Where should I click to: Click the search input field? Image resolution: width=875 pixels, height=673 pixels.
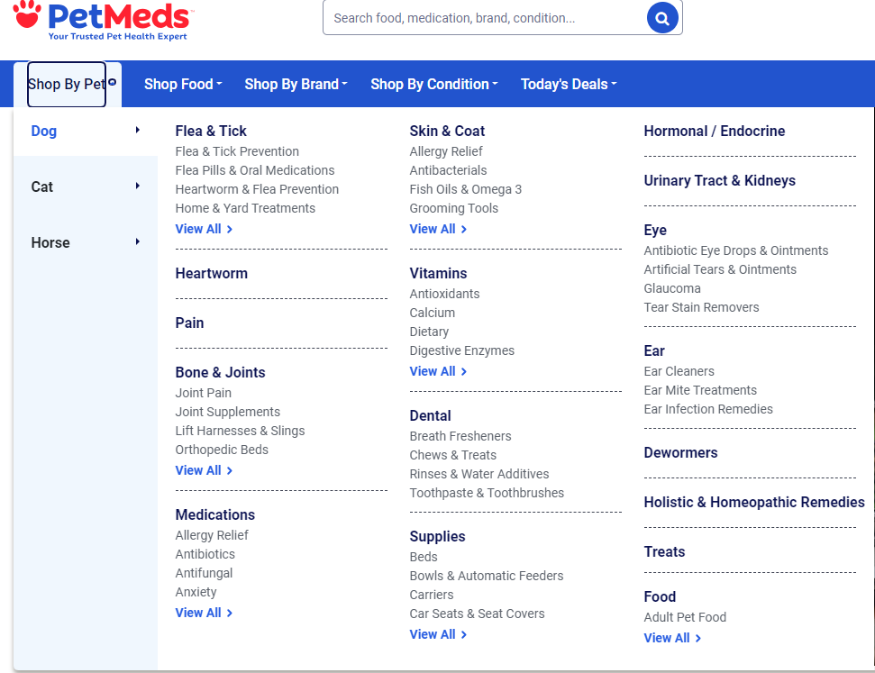pos(487,17)
